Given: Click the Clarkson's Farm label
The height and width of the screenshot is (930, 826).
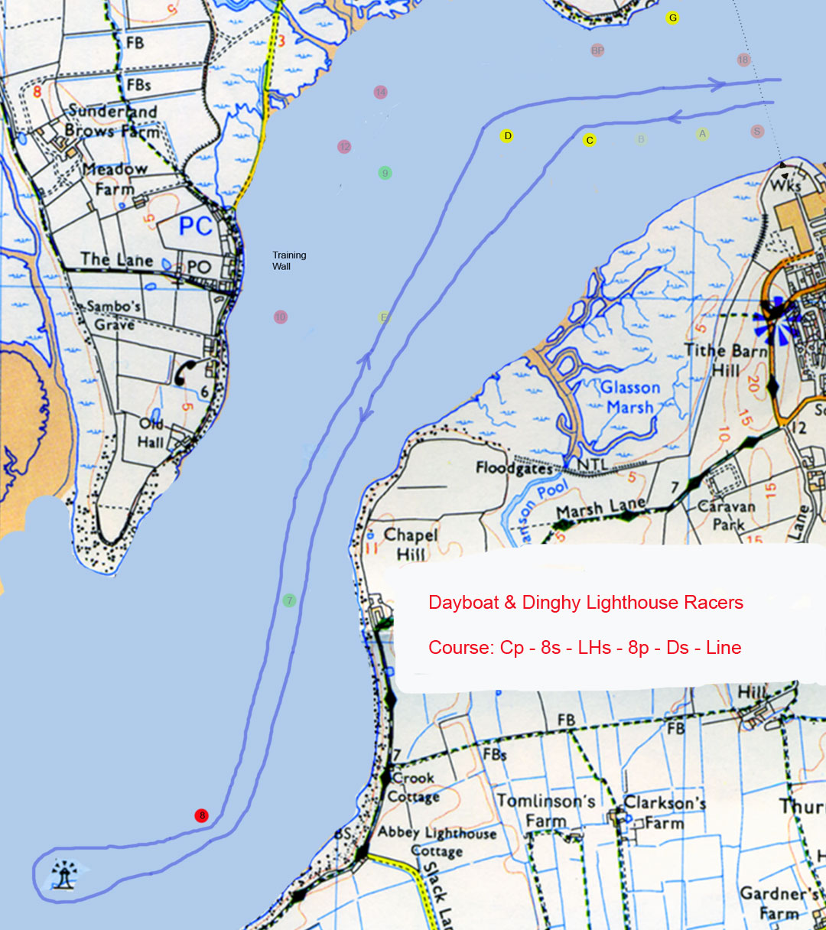Looking at the screenshot, I should tap(664, 812).
